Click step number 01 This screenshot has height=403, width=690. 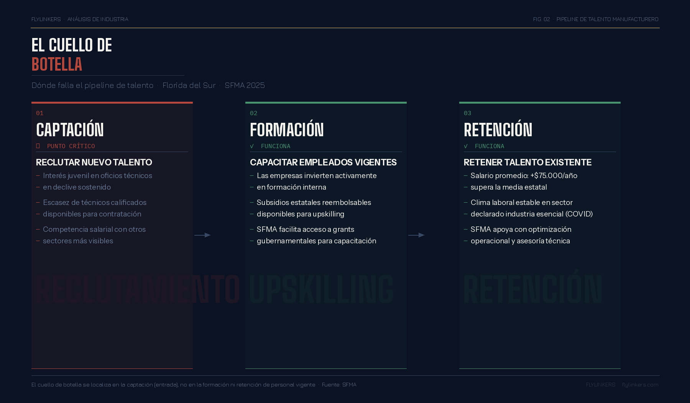pos(40,113)
